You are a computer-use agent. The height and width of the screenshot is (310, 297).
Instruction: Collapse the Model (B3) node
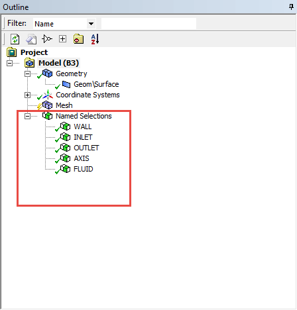(9, 63)
